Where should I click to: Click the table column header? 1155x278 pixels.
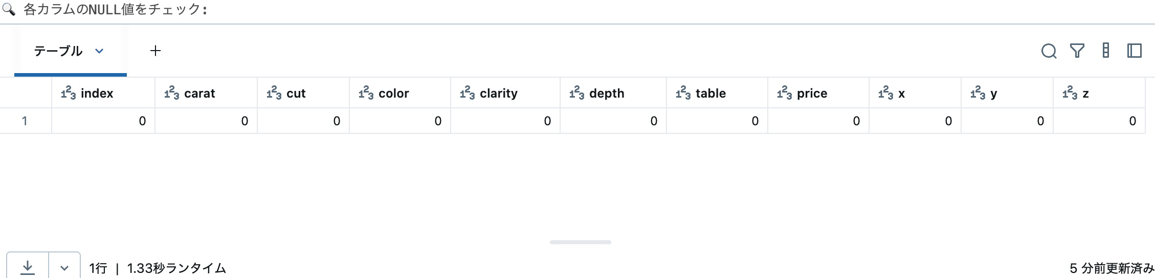tap(711, 94)
